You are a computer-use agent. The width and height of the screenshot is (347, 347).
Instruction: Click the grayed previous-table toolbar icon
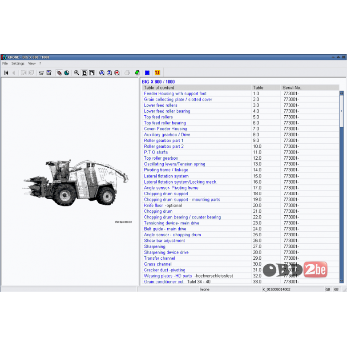[x=24, y=73]
